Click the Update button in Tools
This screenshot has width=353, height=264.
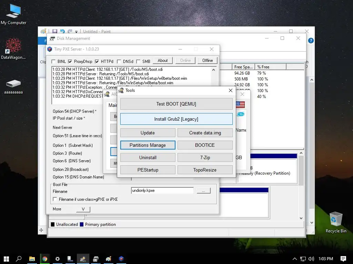point(148,133)
